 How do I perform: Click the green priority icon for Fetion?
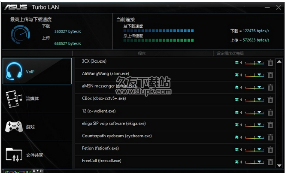[236, 149]
